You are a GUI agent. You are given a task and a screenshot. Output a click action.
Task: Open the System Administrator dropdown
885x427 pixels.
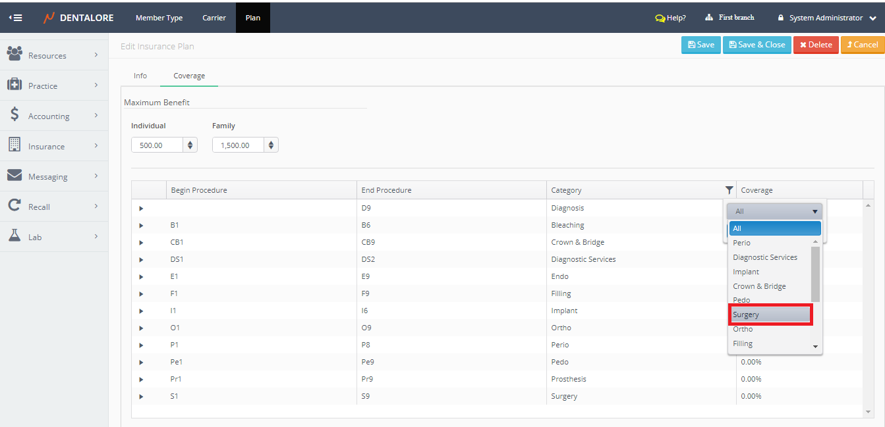point(826,18)
